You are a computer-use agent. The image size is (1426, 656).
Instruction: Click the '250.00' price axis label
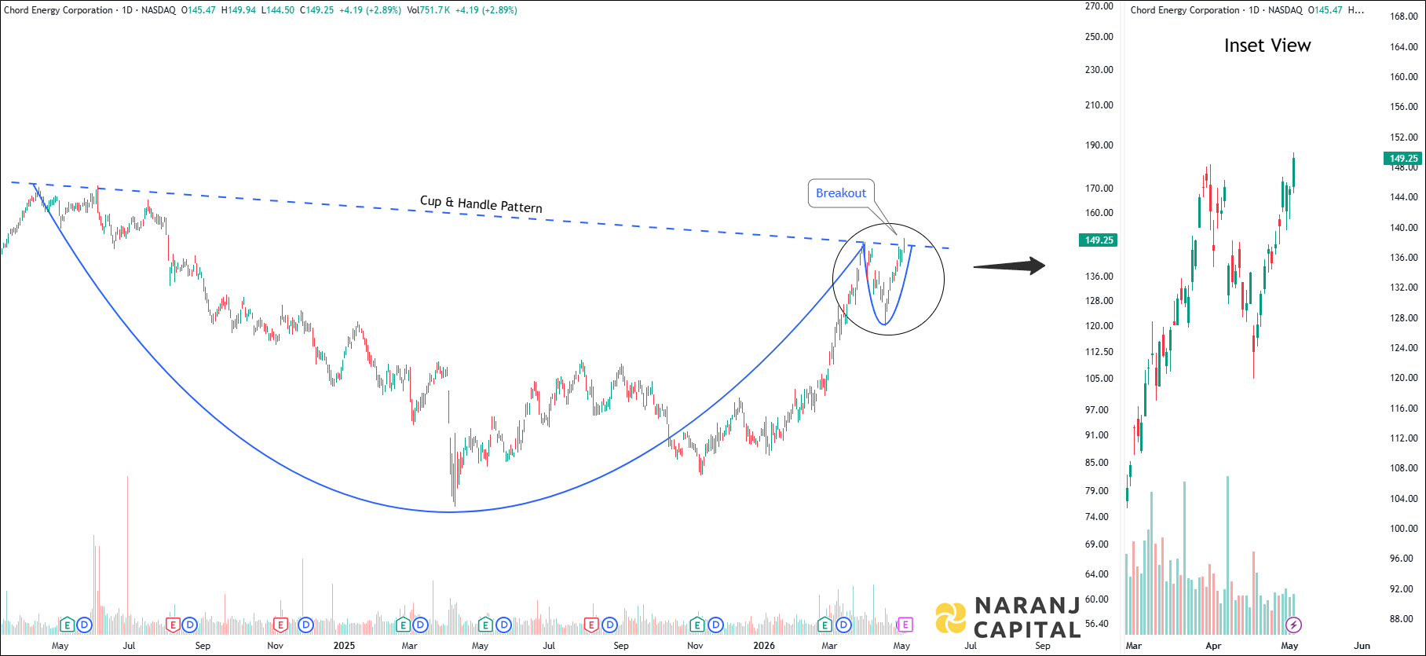point(1099,37)
